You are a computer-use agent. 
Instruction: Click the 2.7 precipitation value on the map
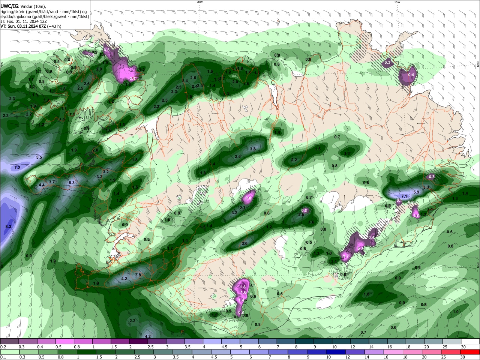pyautogui.click(x=242, y=208)
